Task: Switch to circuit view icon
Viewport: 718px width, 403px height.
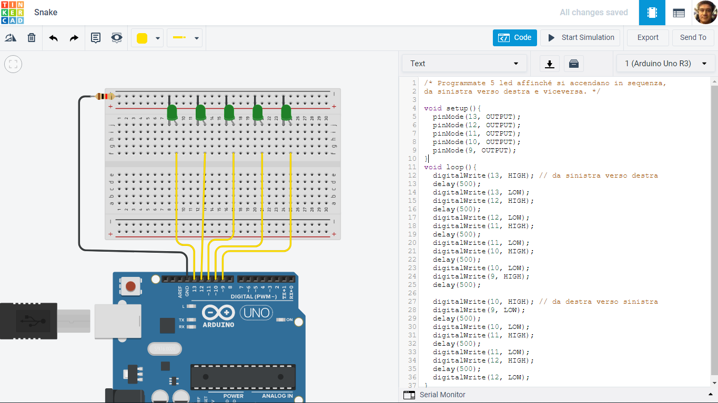Action: [652, 13]
